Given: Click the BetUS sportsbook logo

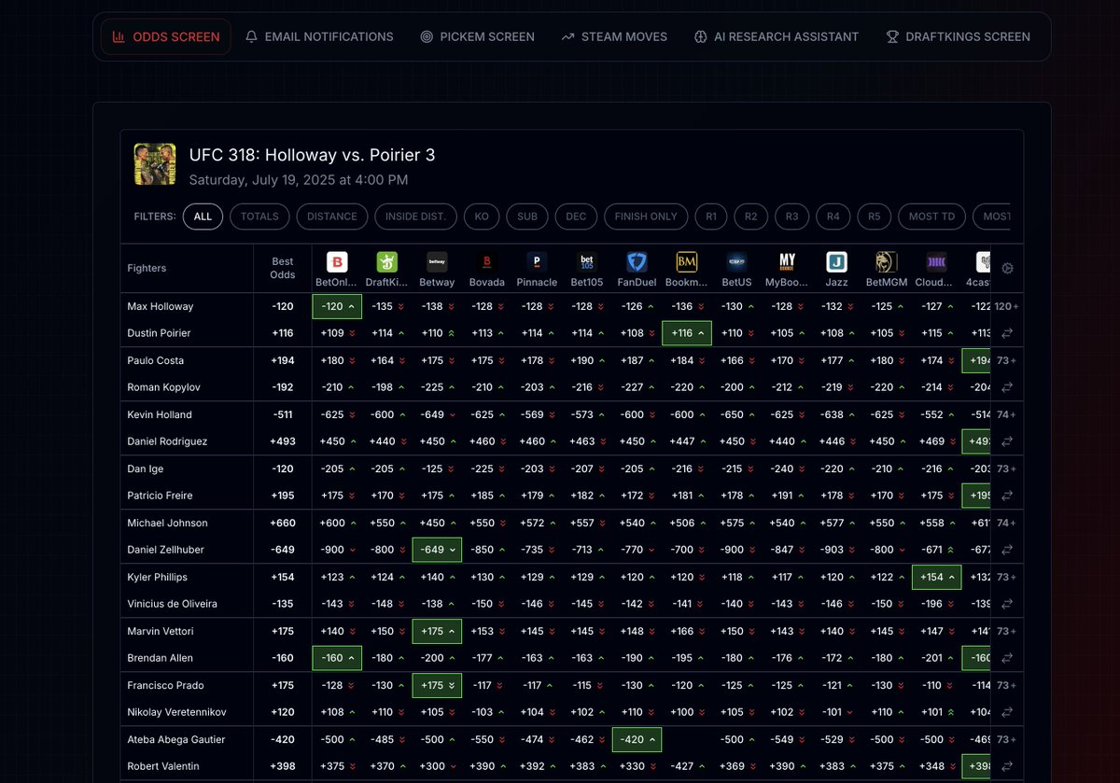Looking at the screenshot, I should [736, 262].
